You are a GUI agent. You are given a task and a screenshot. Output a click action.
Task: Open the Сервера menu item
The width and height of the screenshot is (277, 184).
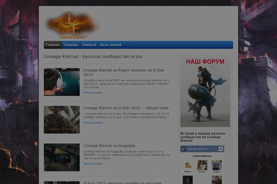pyautogui.click(x=71, y=45)
